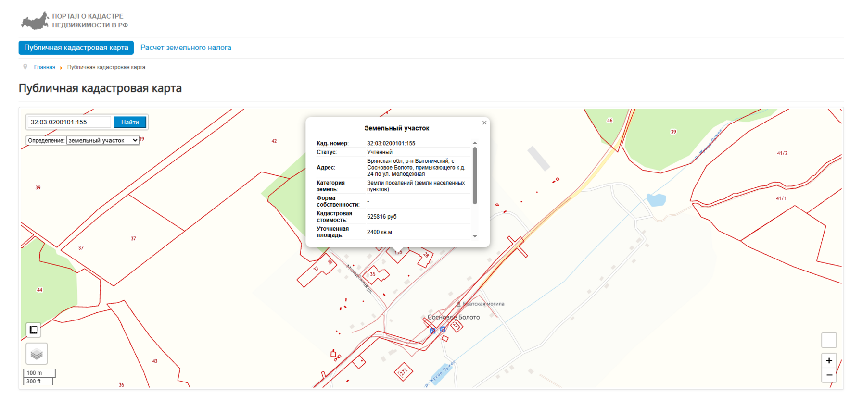The image size is (850, 394).
Task: Open the Публичная кадастровая карта tab
Action: [x=76, y=48]
